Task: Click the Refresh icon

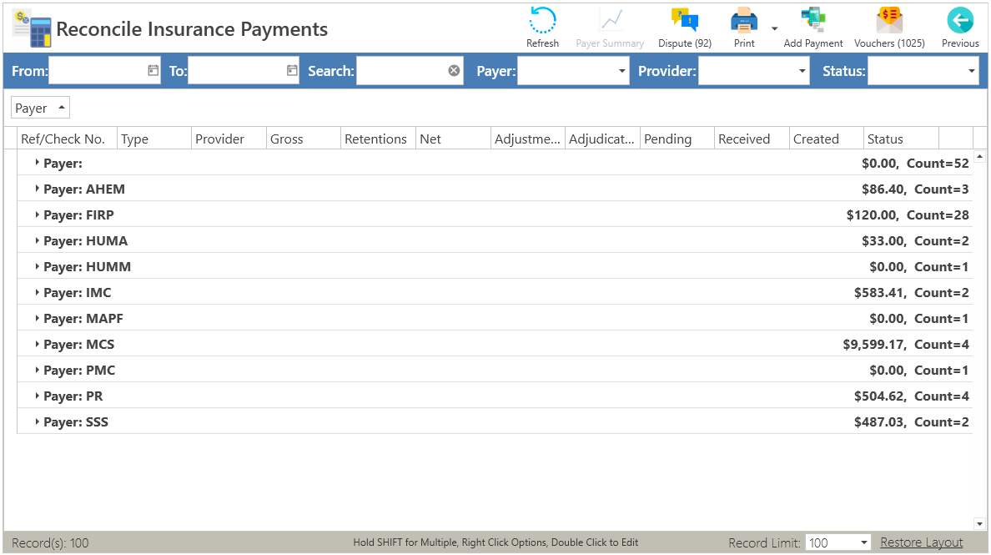Action: point(542,21)
